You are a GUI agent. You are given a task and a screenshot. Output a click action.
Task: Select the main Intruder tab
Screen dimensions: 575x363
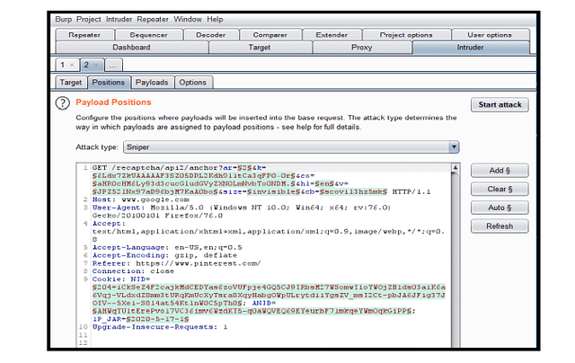point(471,48)
